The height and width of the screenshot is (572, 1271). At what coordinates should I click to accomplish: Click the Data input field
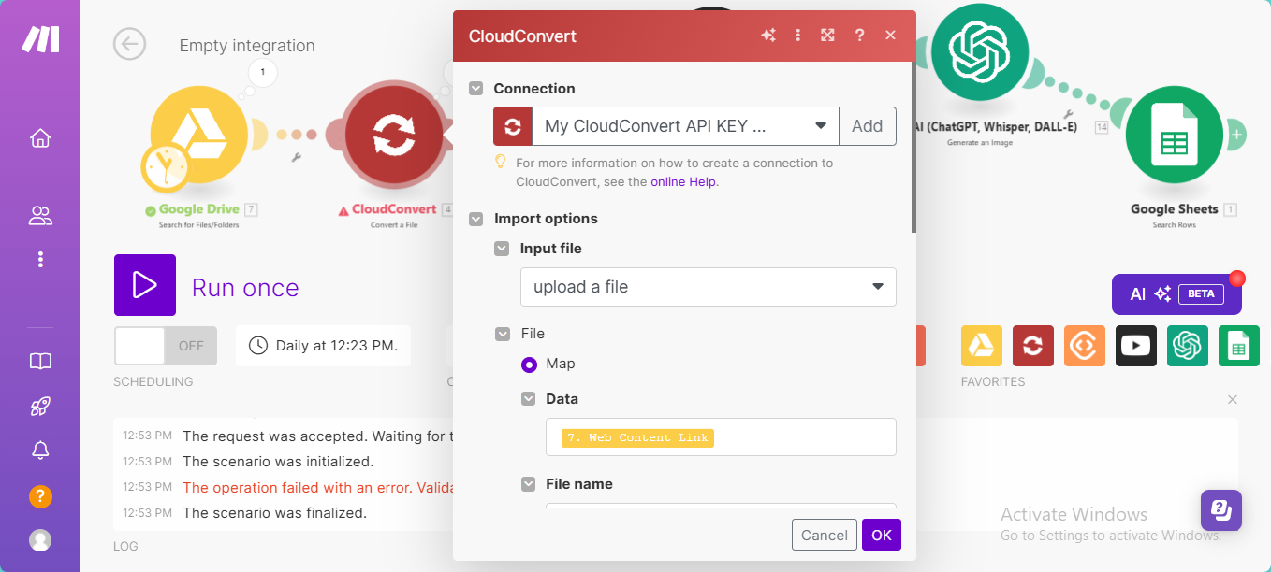tap(721, 437)
